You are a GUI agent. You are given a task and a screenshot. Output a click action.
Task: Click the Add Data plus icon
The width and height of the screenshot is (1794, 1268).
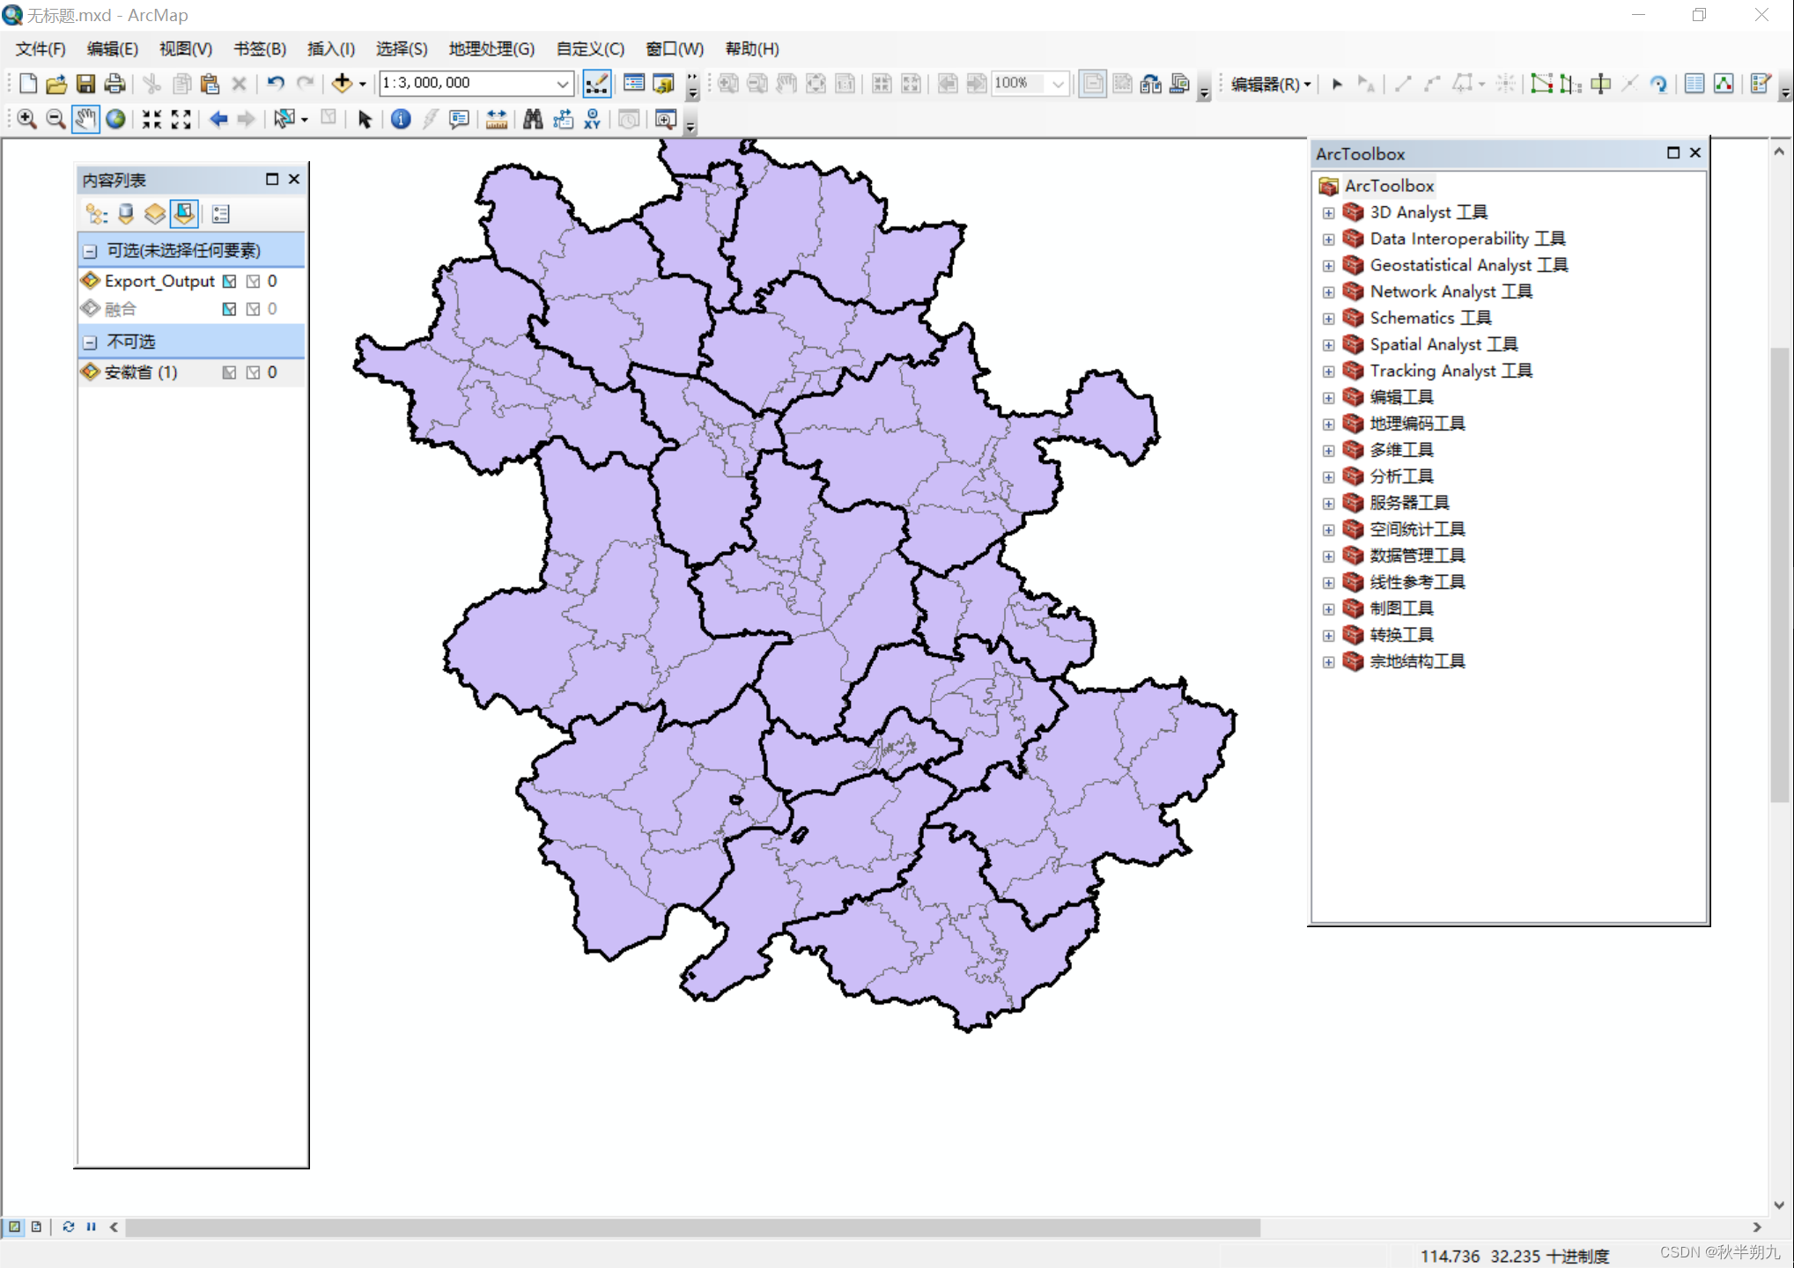coord(342,84)
